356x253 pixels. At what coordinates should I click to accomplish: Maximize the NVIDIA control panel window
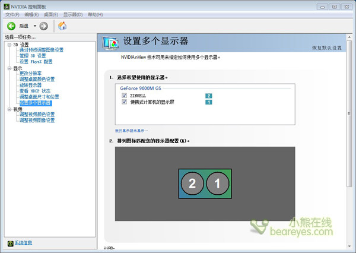(335, 7)
